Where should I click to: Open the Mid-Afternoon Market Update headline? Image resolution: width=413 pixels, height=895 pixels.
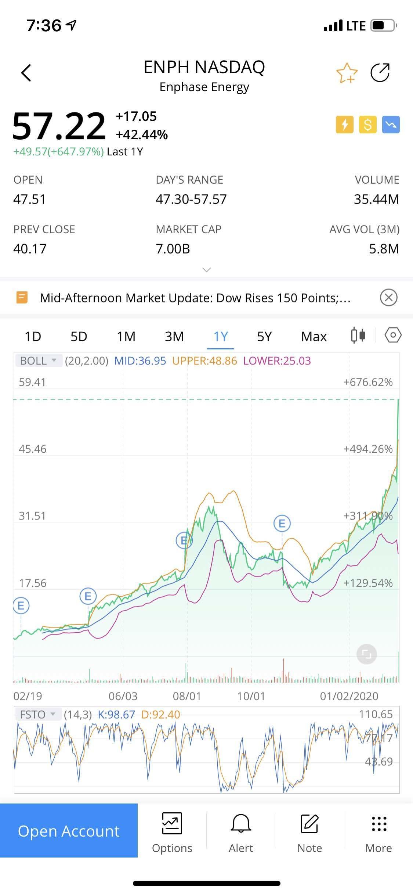pos(195,298)
